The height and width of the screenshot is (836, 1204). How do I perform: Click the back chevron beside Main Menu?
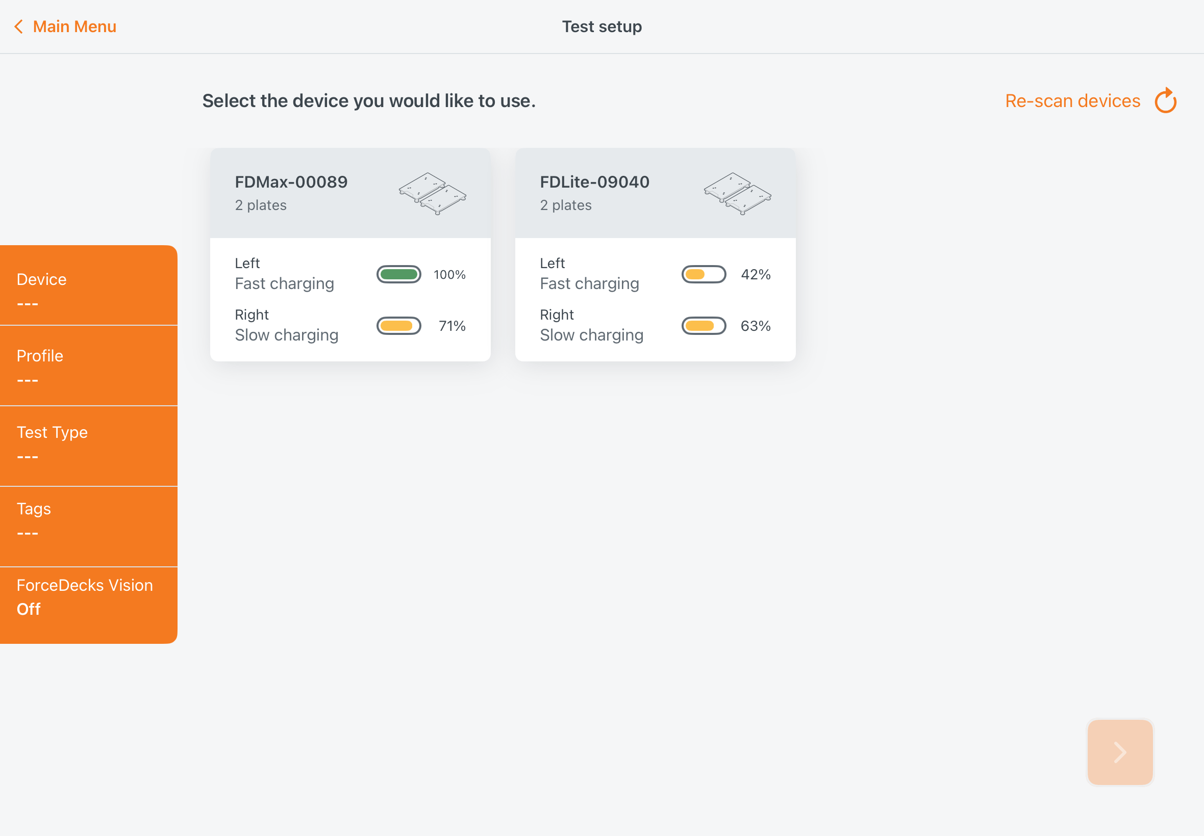point(18,27)
